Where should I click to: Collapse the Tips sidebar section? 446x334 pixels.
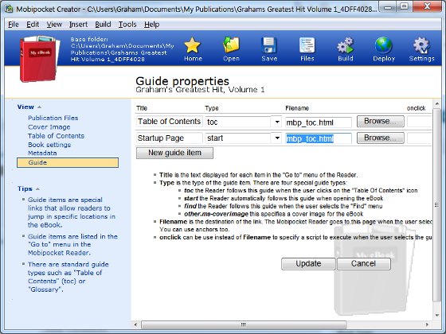(x=37, y=189)
